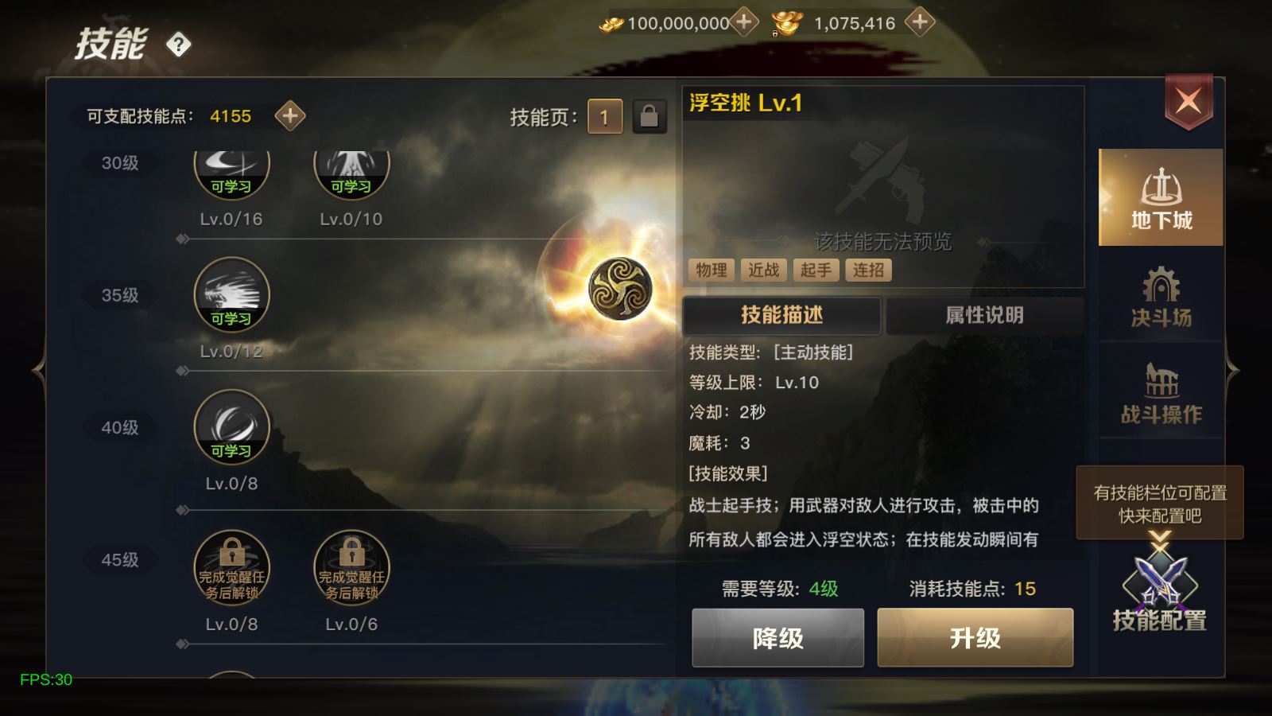Add more ingots with plus icon
This screenshot has width=1272, height=716.
click(x=919, y=22)
